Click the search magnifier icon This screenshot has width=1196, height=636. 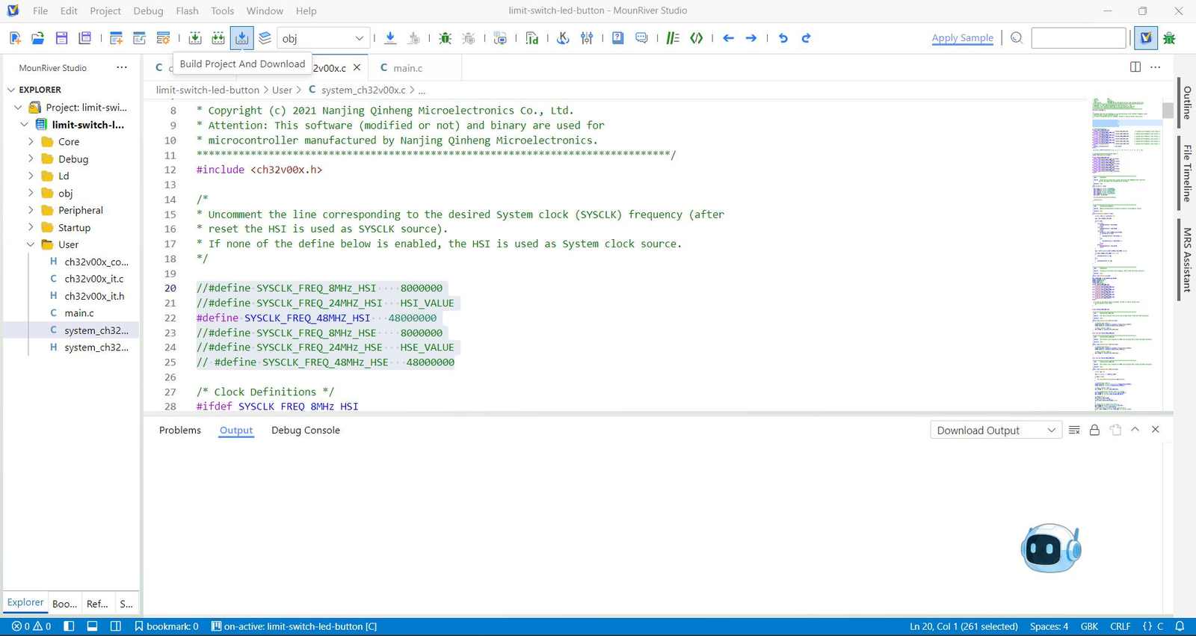[x=1017, y=38]
